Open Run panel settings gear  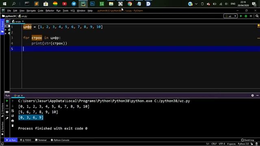tap(253, 96)
